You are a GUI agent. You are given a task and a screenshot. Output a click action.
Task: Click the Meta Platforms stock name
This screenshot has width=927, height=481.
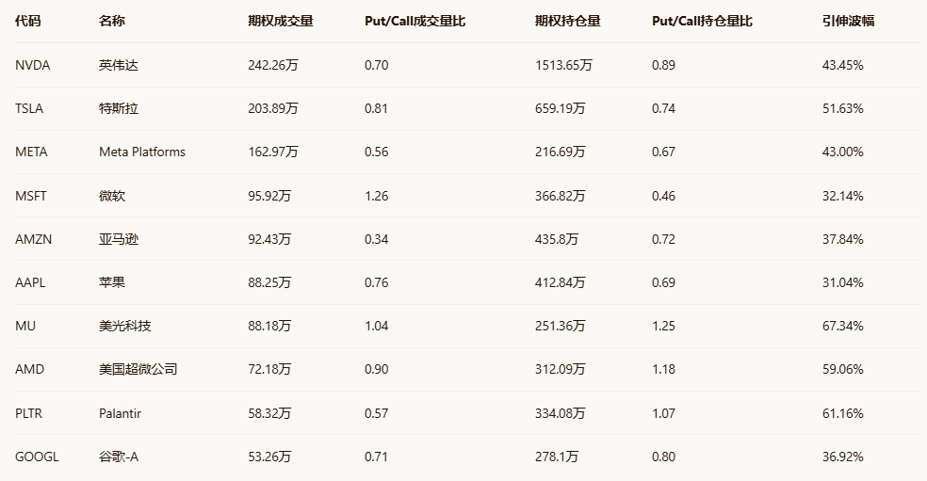coord(141,152)
